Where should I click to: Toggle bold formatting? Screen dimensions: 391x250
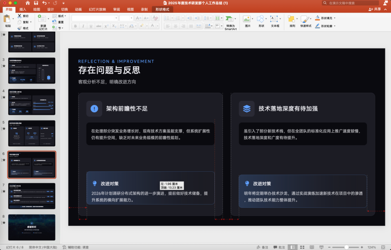(76, 26)
